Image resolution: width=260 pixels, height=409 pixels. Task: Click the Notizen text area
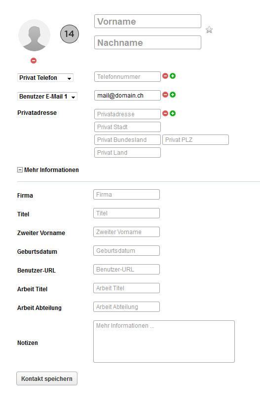point(164,341)
